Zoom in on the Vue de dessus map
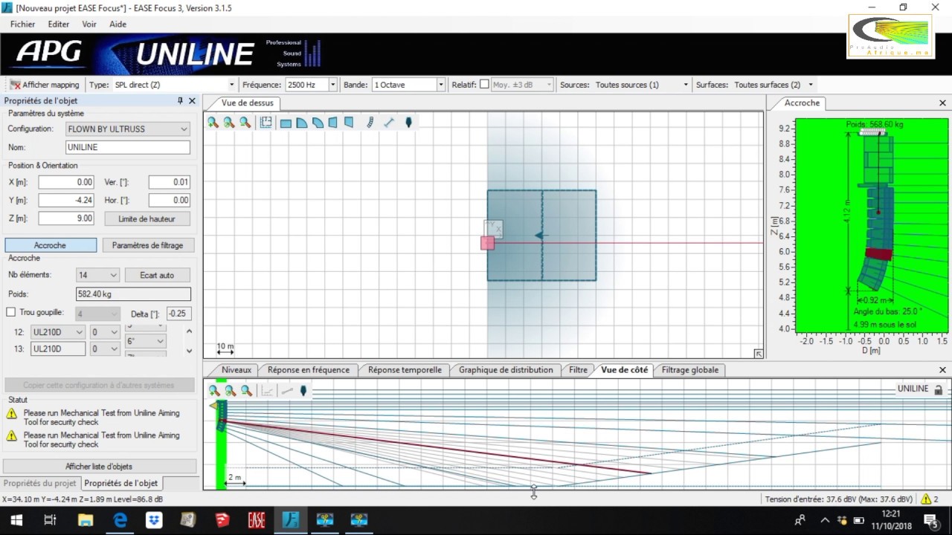The width and height of the screenshot is (952, 535). 213,123
